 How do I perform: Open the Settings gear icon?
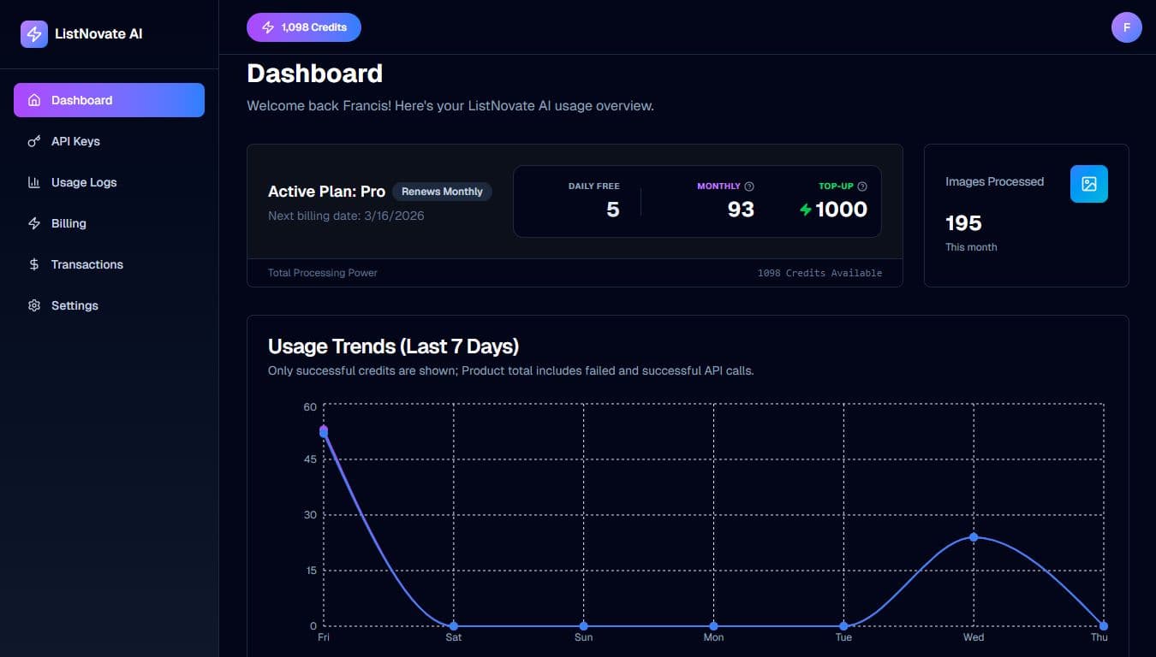click(x=34, y=305)
